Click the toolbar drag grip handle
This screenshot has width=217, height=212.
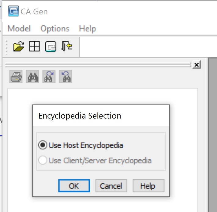pos(6,47)
